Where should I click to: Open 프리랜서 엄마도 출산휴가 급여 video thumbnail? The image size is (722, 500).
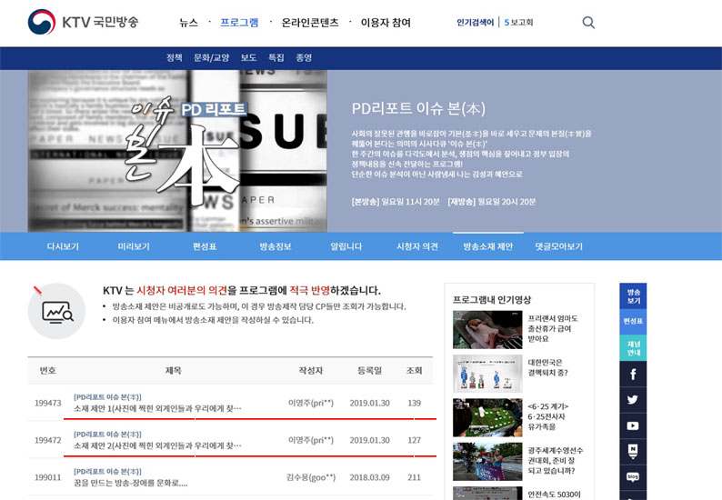486,330
